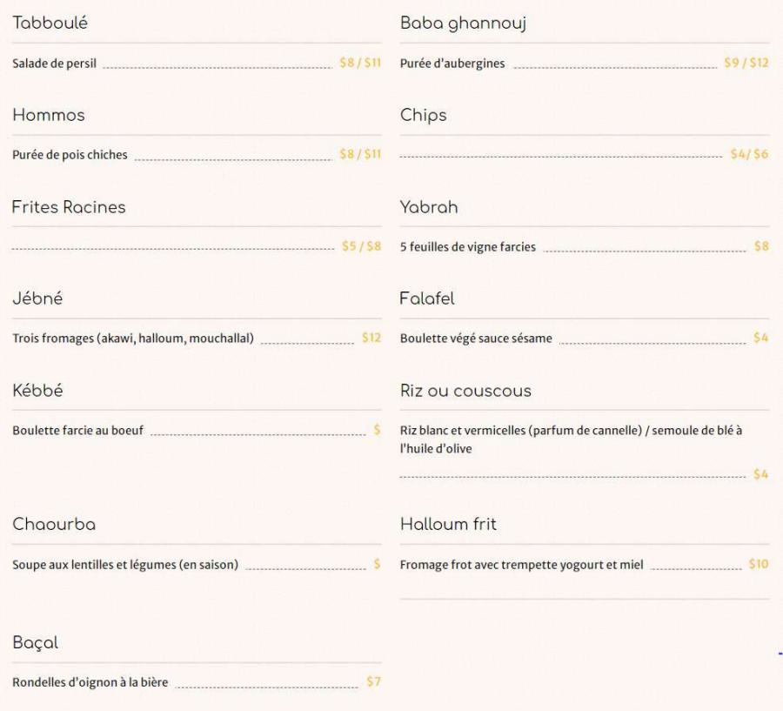Click the Jébné heading
This screenshot has width=783, height=711.
(37, 298)
